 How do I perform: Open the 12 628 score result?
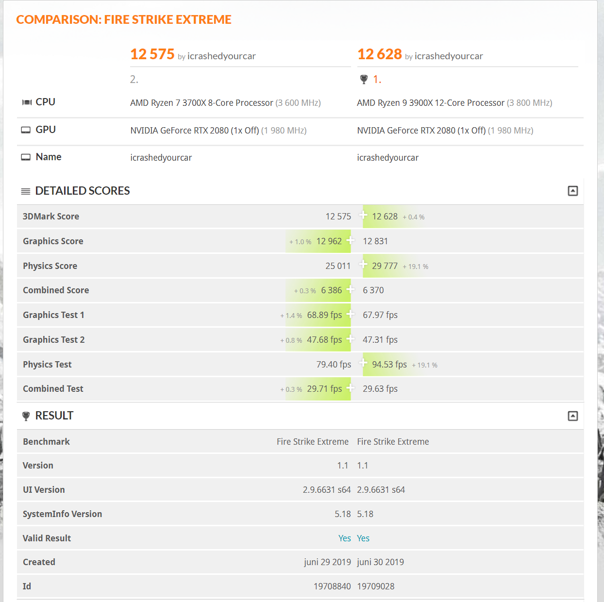coord(380,54)
